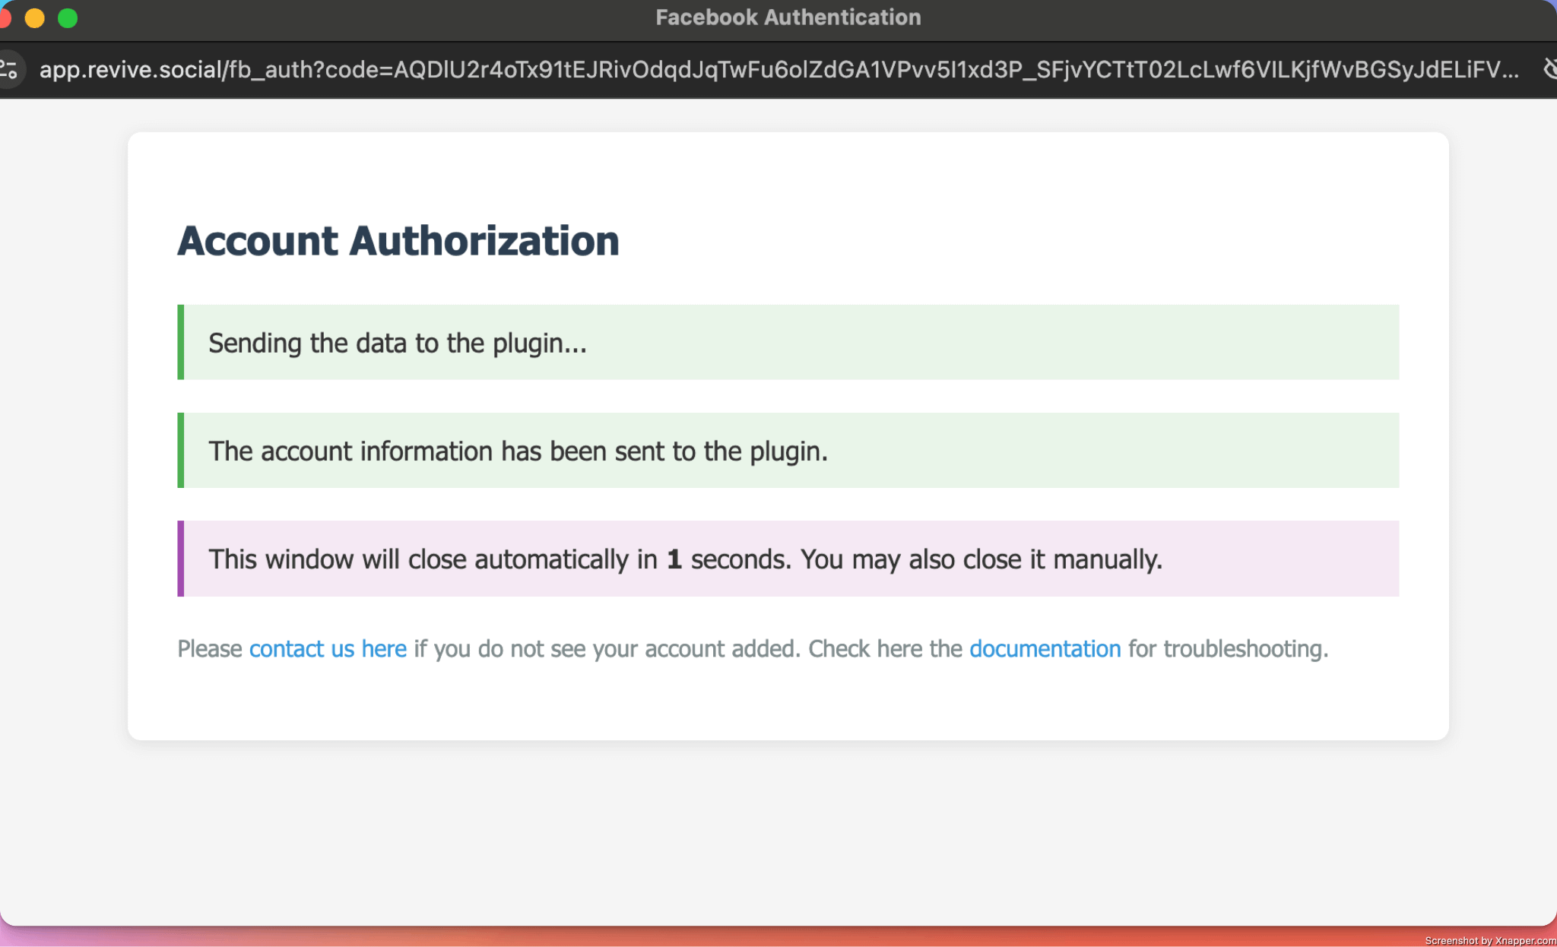1557x947 pixels.
Task: Minimize window with the yellow button
Action: 35,18
